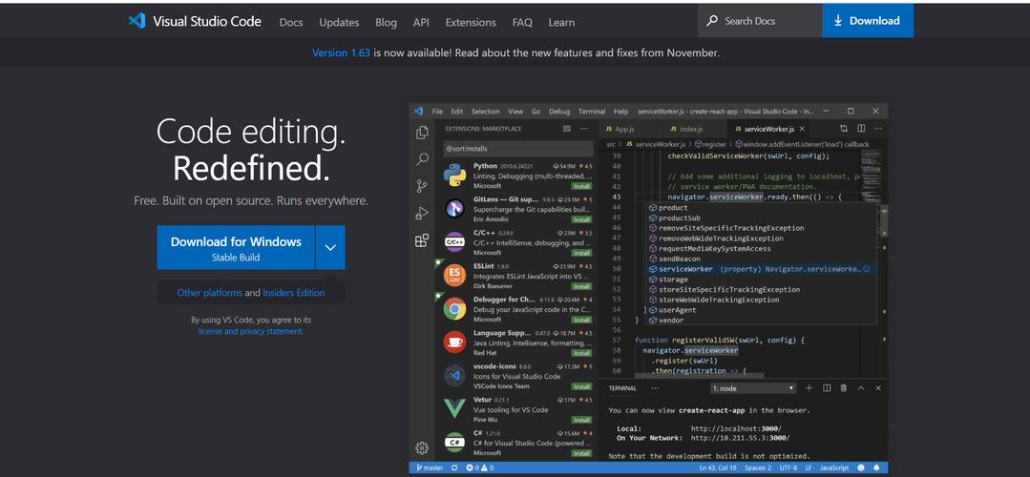This screenshot has width=1030, height=477.
Task: Open the Version 1.63 link
Action: [341, 53]
